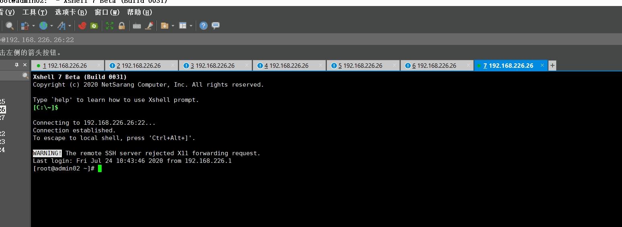The height and width of the screenshot is (227, 622).
Task: Close tab 1 with its X button
Action: click(x=99, y=65)
